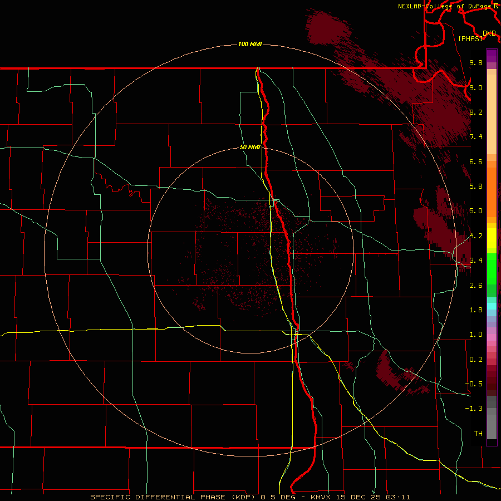Click the 0.2 value on the scale
The image size is (501, 501).
click(x=476, y=360)
